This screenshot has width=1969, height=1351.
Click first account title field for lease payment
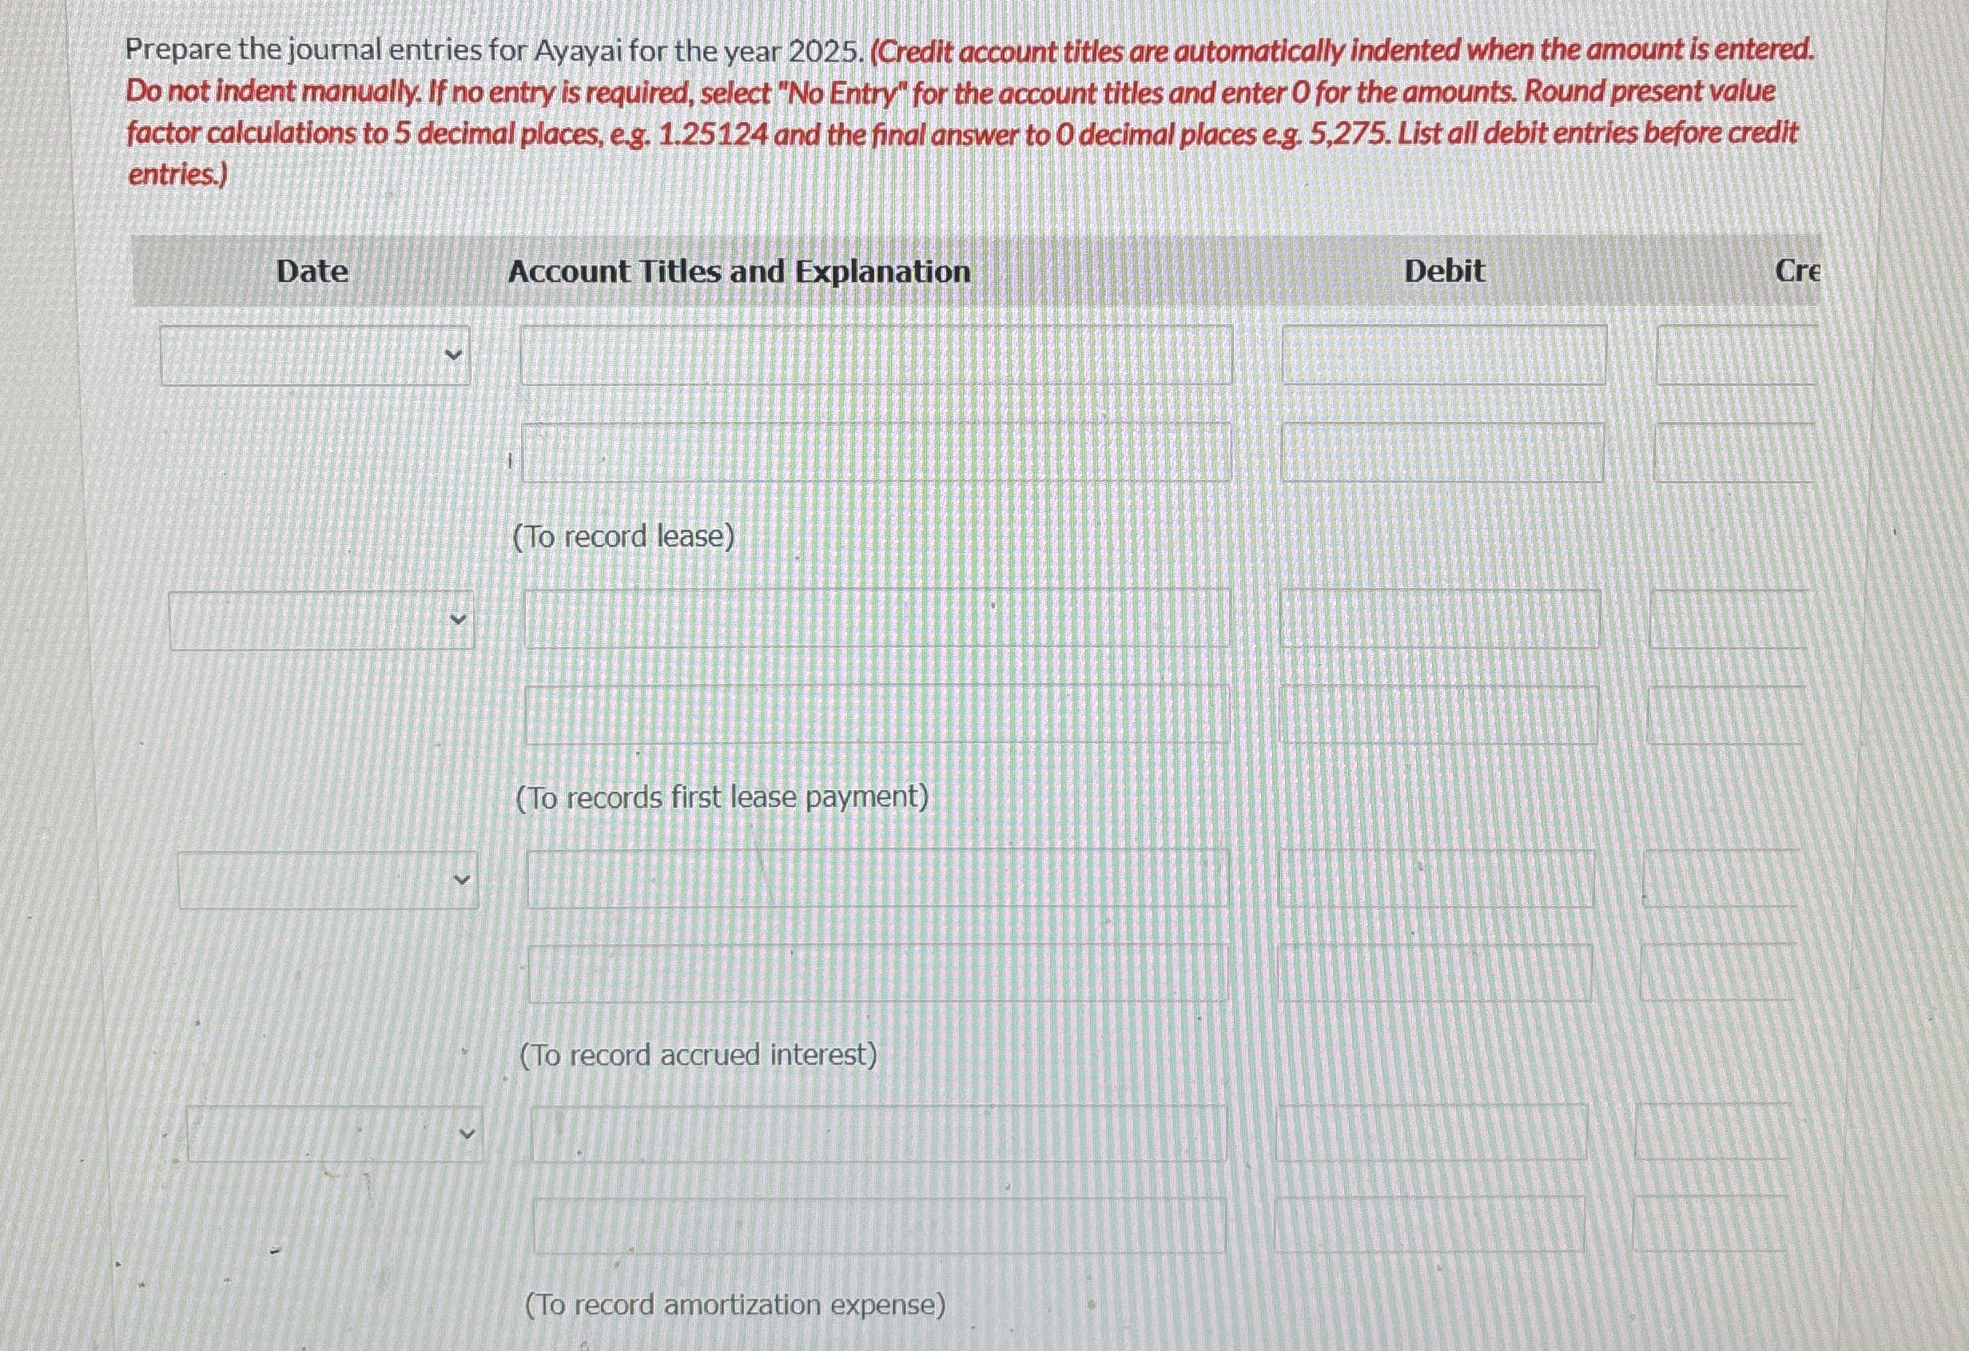(877, 619)
